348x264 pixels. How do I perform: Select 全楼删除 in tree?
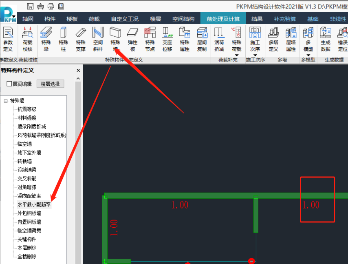(27, 256)
